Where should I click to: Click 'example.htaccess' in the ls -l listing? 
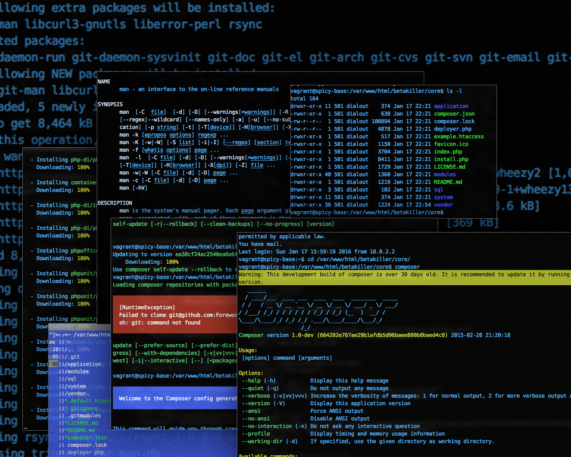[x=459, y=137]
